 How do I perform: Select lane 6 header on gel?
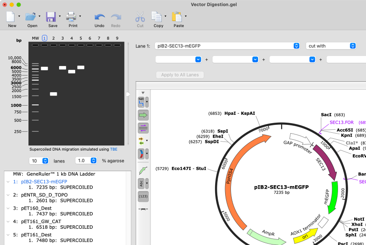[90, 38]
